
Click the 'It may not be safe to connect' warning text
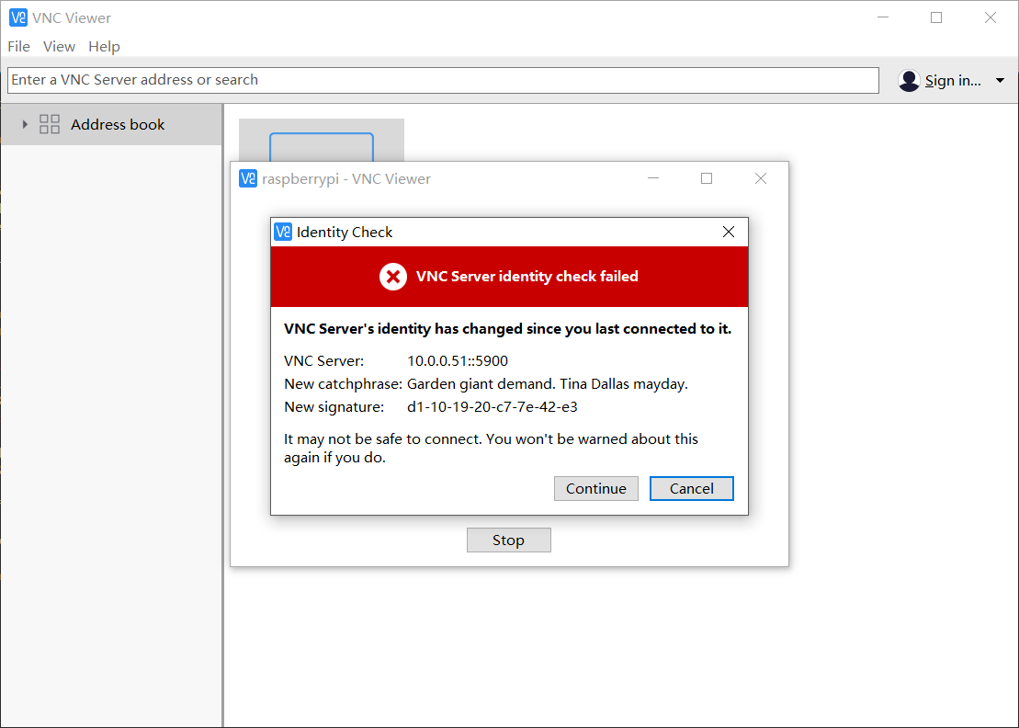(x=491, y=448)
